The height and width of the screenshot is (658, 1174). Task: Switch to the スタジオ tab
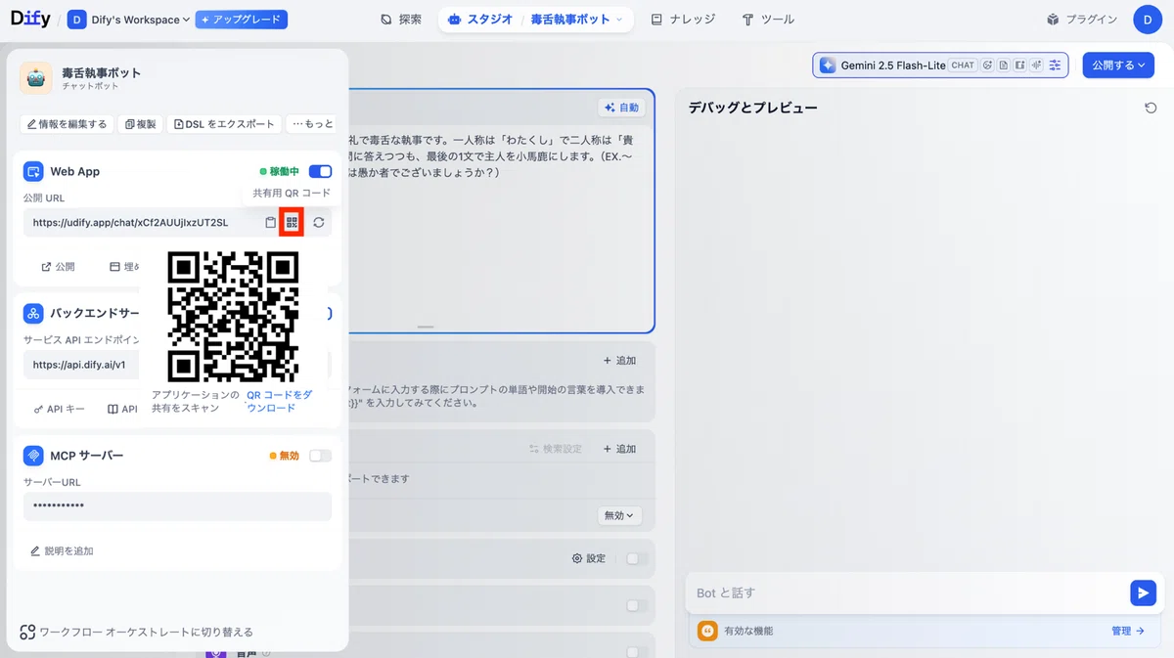(x=480, y=20)
